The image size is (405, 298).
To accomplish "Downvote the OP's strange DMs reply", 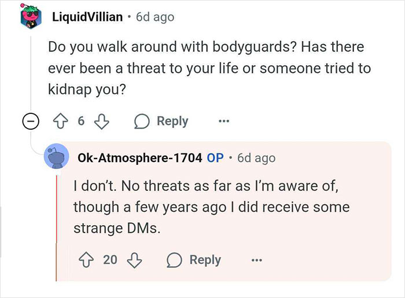I will (x=134, y=260).
